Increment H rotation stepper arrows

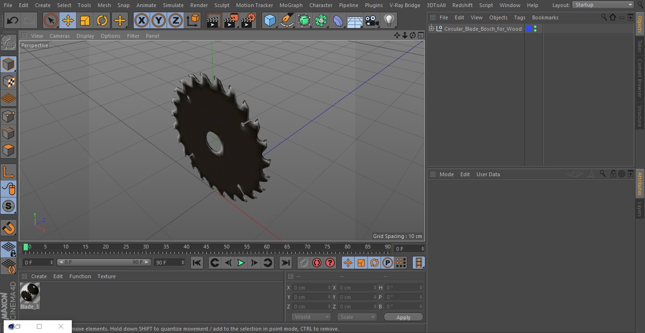(421, 288)
